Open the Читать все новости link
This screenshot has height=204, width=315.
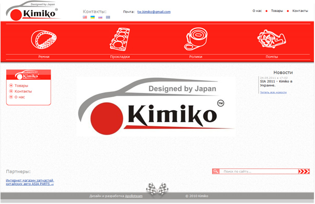tap(273, 92)
